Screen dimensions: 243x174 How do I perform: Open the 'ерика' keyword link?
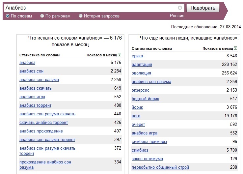pos(137,56)
